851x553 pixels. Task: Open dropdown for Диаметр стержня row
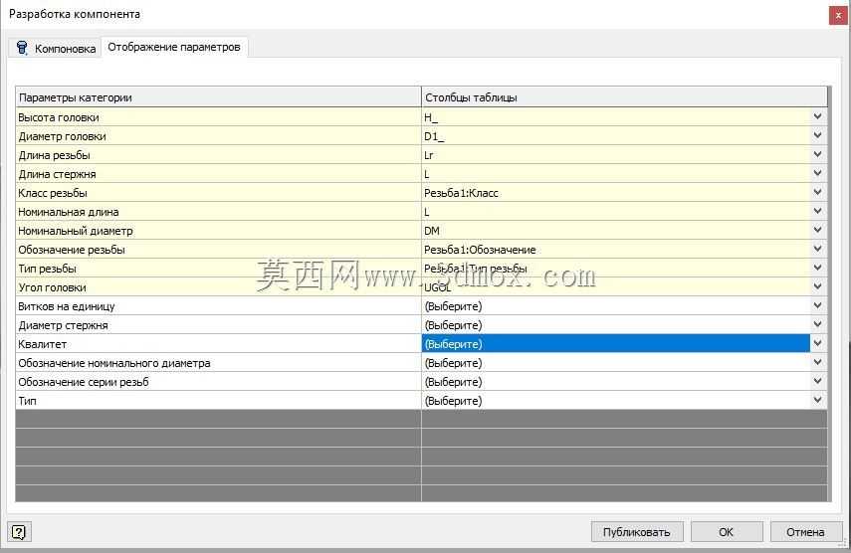[x=818, y=325]
